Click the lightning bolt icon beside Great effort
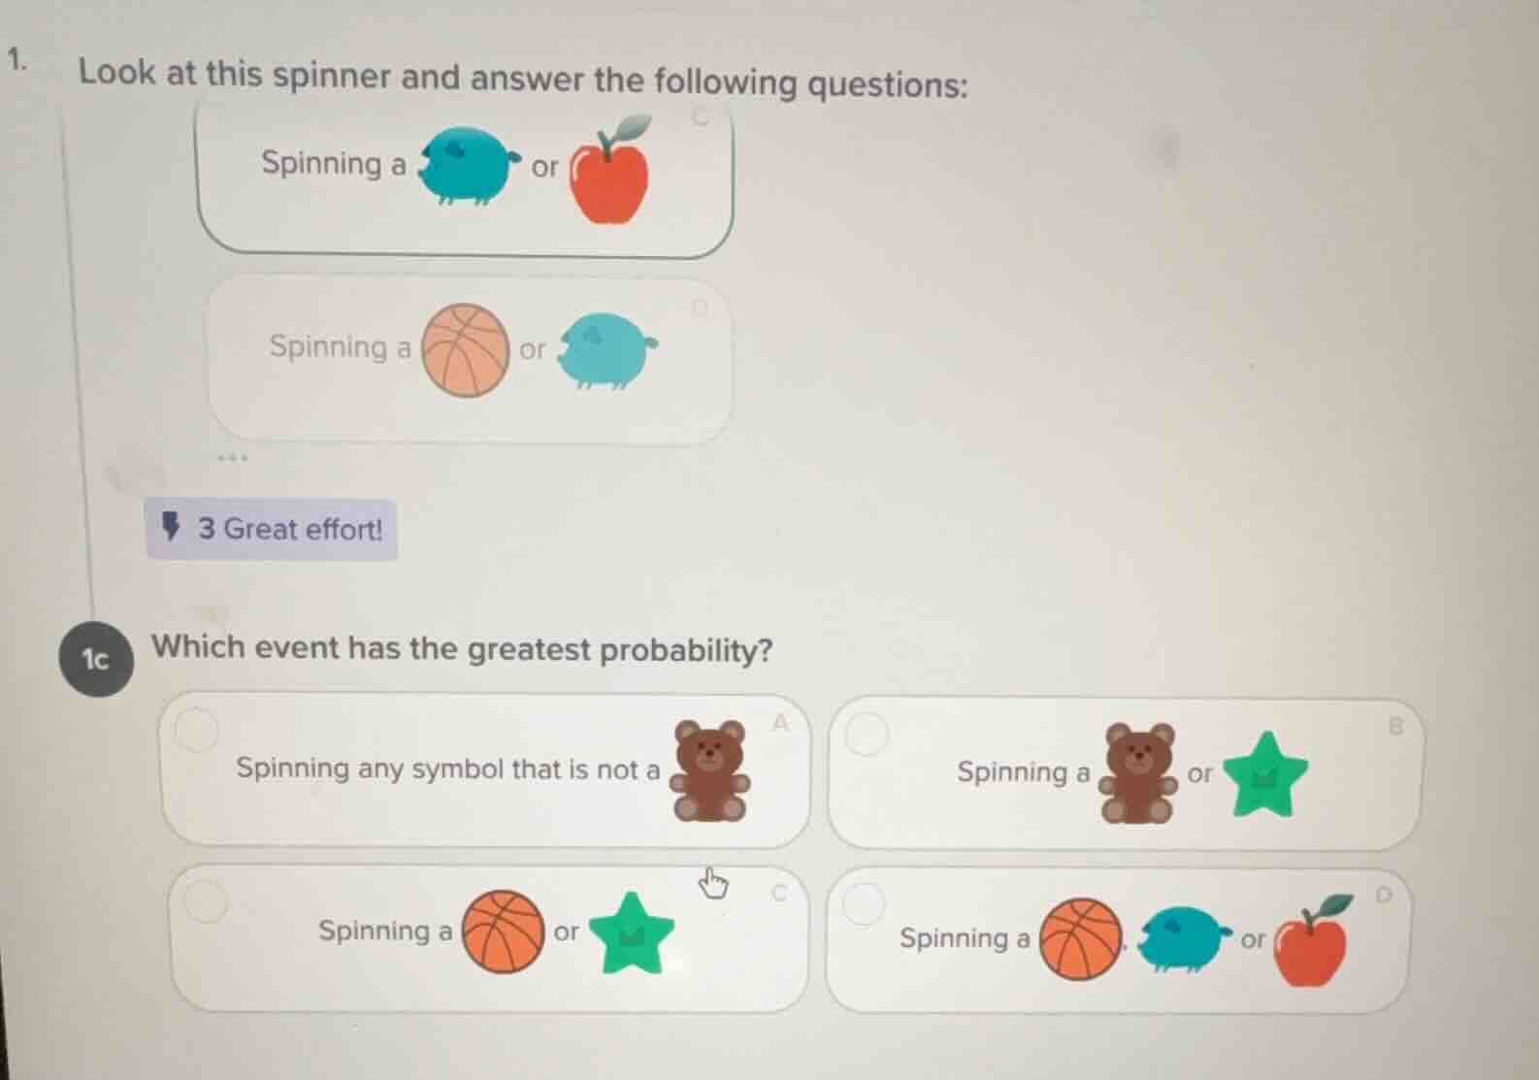1539x1080 pixels. point(170,527)
